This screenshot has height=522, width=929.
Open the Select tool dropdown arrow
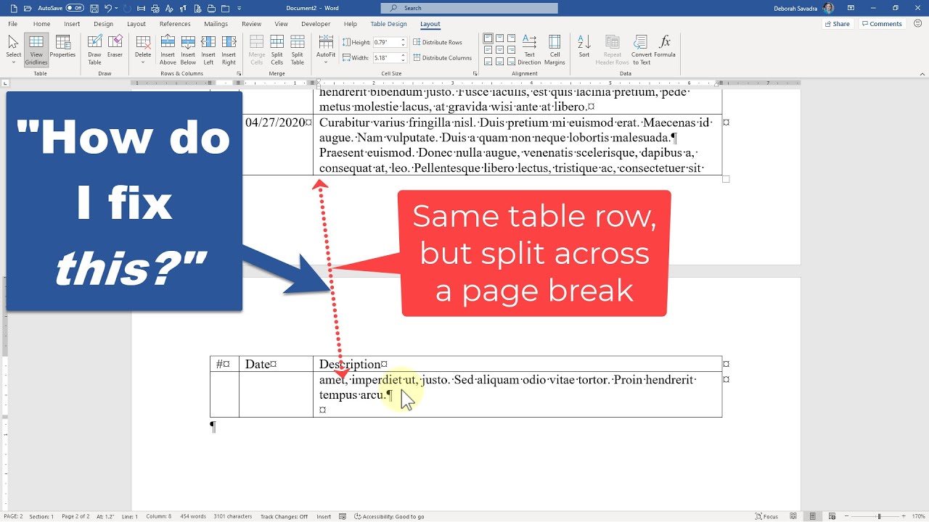(13, 62)
